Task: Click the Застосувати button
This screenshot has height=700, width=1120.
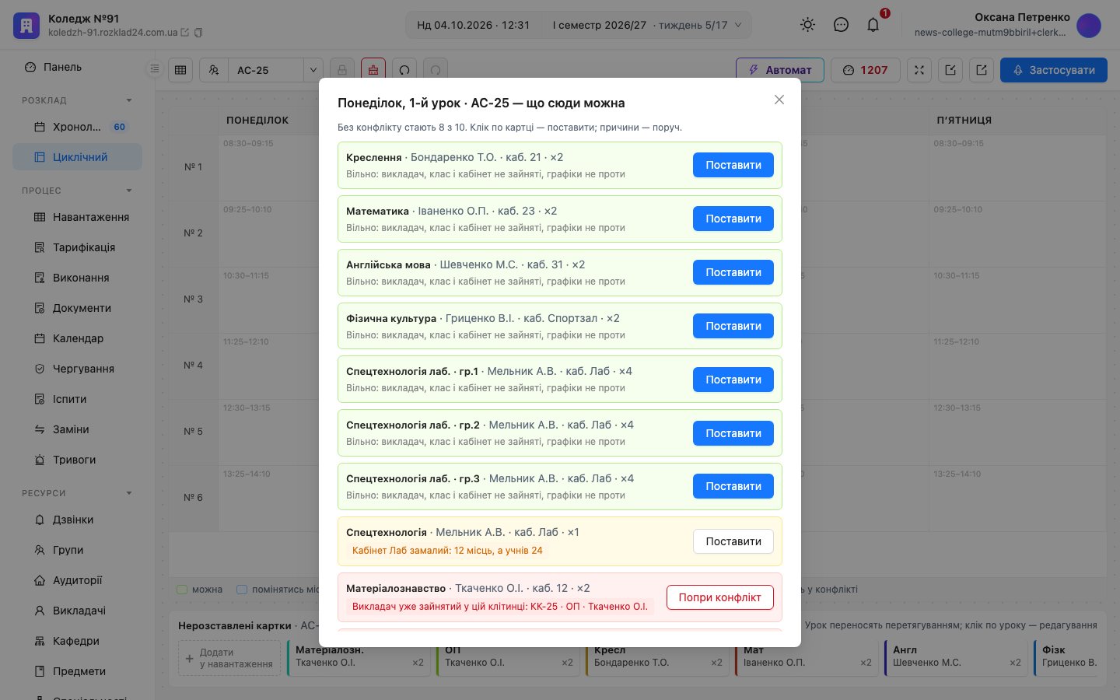Action: coord(1054,70)
